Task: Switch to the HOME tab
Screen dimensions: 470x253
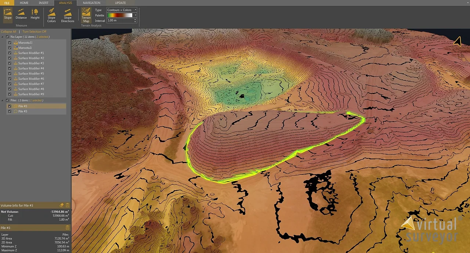Action: click(x=24, y=3)
